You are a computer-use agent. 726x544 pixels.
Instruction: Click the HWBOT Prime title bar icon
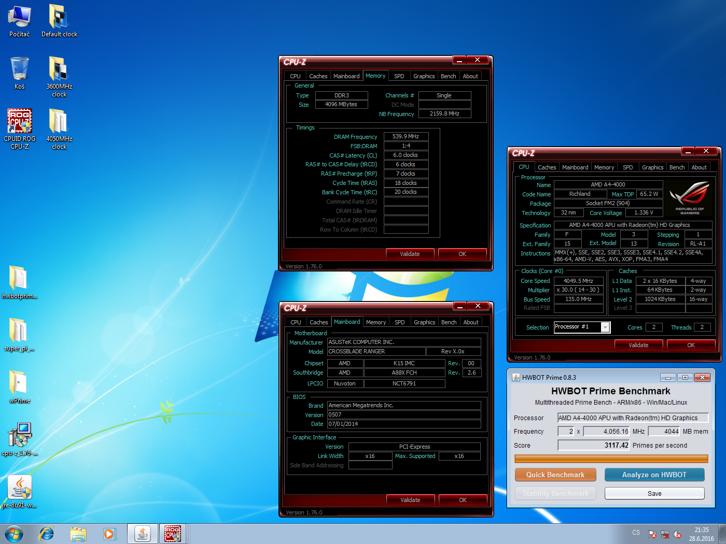(516, 377)
